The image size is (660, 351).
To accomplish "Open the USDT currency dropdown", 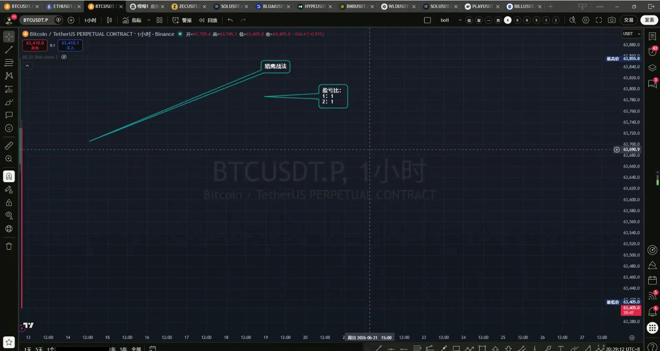I will tap(632, 34).
